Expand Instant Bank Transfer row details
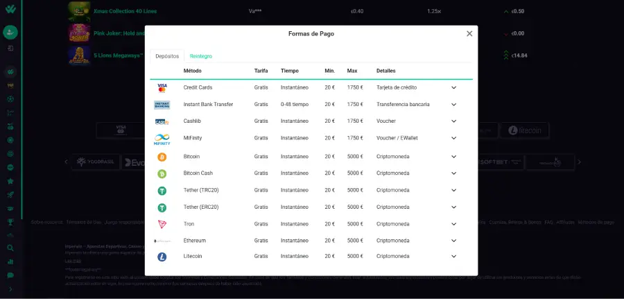 click(453, 105)
